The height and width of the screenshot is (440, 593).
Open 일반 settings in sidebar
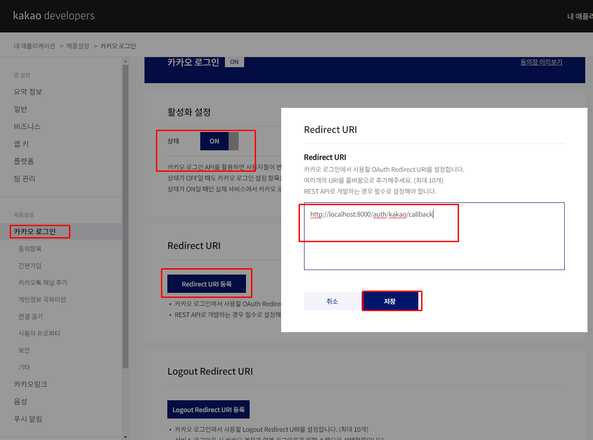coord(21,109)
